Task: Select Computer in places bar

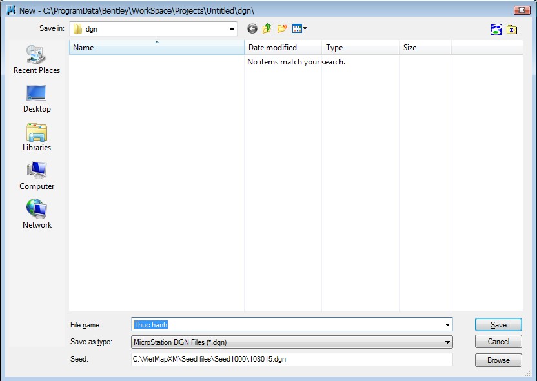Action: (x=37, y=175)
